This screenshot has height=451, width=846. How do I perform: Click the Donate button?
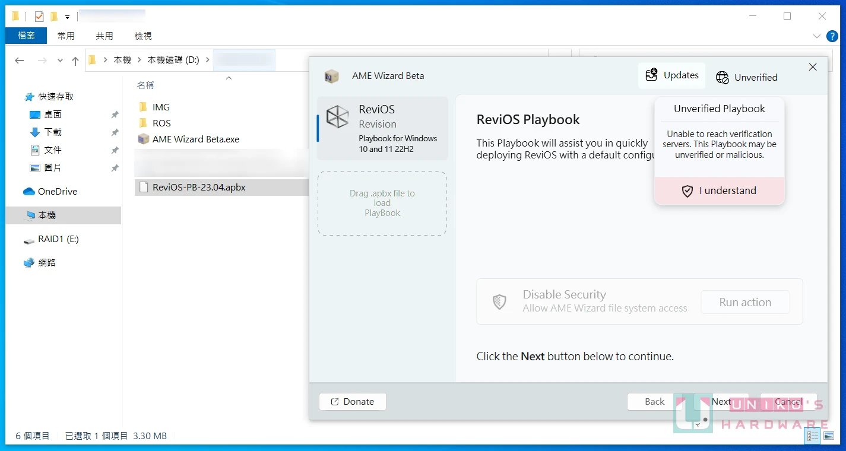(x=353, y=402)
